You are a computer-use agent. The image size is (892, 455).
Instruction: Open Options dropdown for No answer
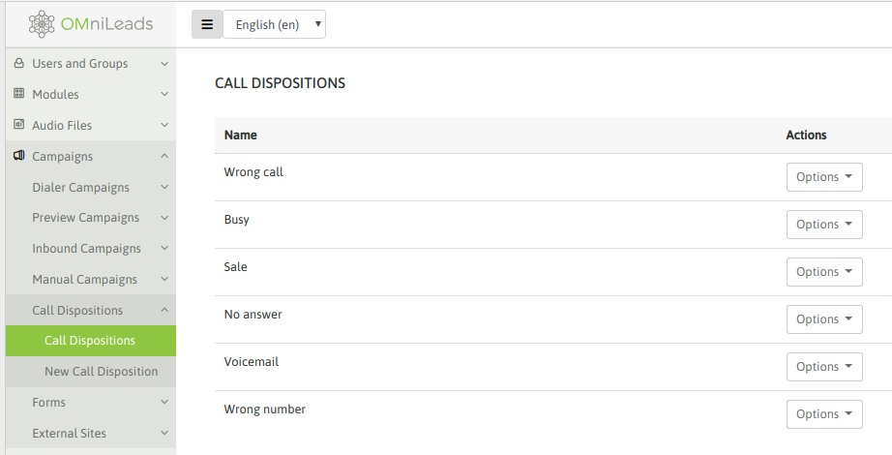(x=824, y=319)
